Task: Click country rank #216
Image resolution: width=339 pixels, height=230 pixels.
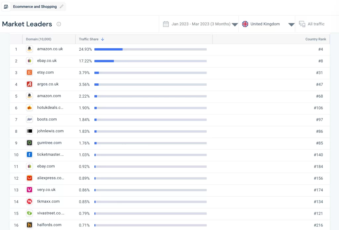Action: point(318,225)
